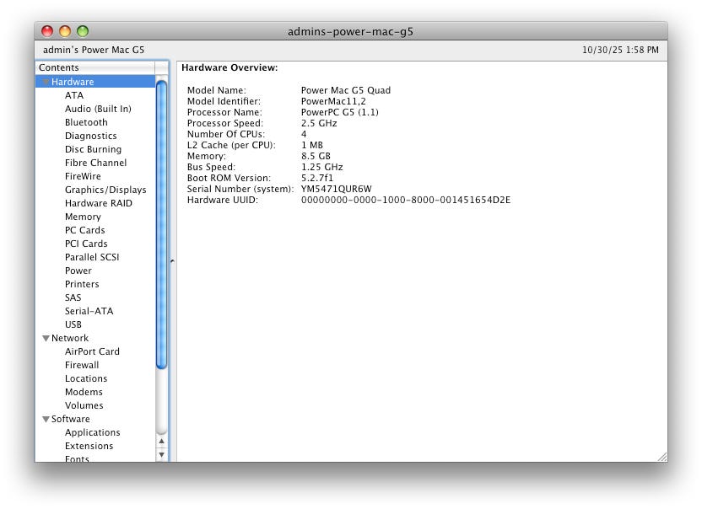The height and width of the screenshot is (509, 702).
Task: Click the window resize grip corner
Action: (x=661, y=456)
